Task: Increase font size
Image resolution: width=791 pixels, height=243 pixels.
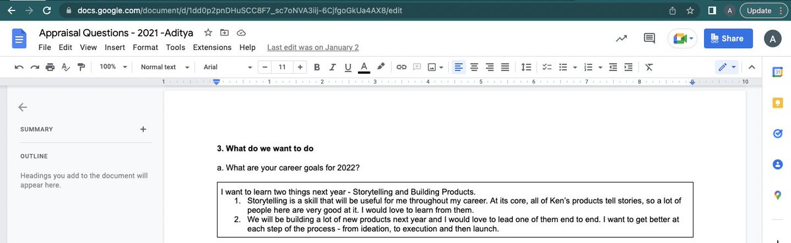Action: [x=300, y=67]
